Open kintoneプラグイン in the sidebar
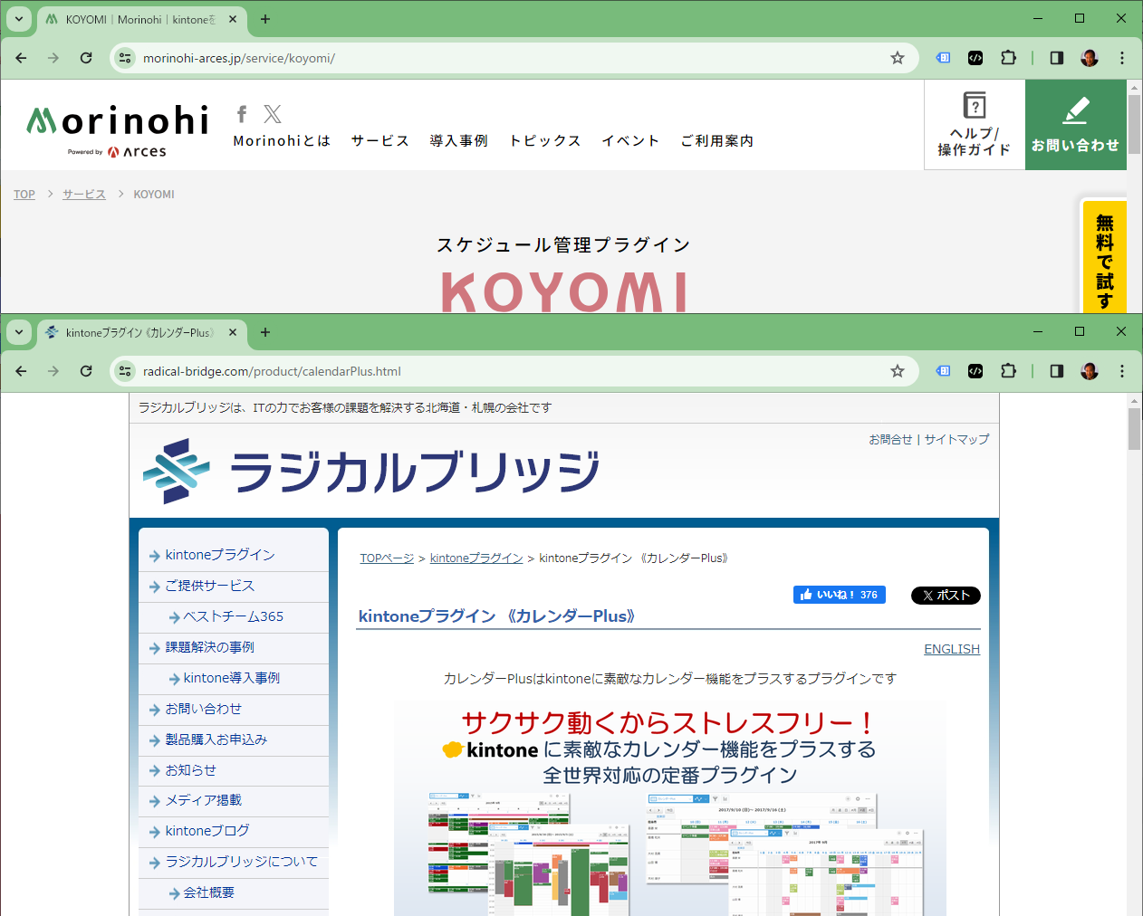 [234, 556]
